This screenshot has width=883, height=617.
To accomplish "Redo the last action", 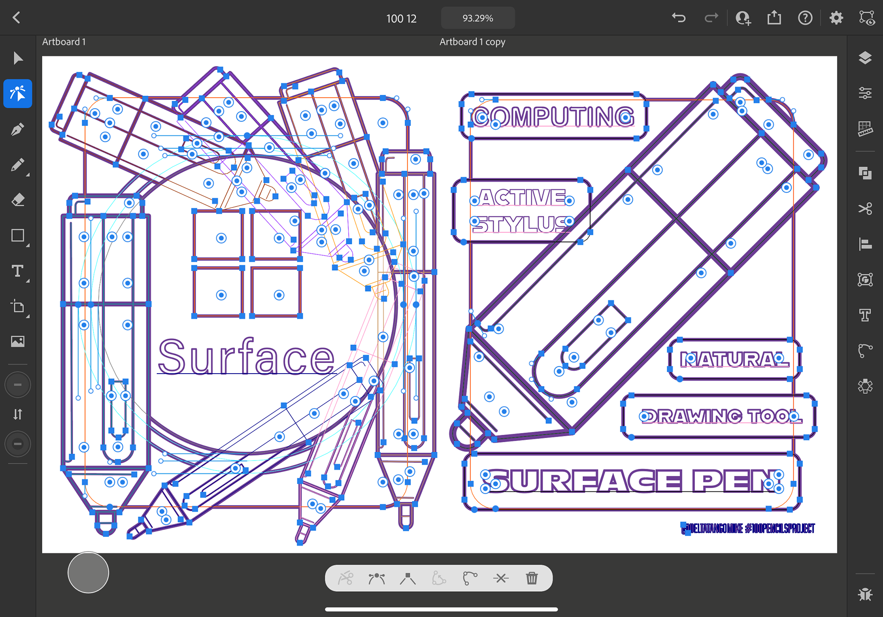I will (x=711, y=18).
